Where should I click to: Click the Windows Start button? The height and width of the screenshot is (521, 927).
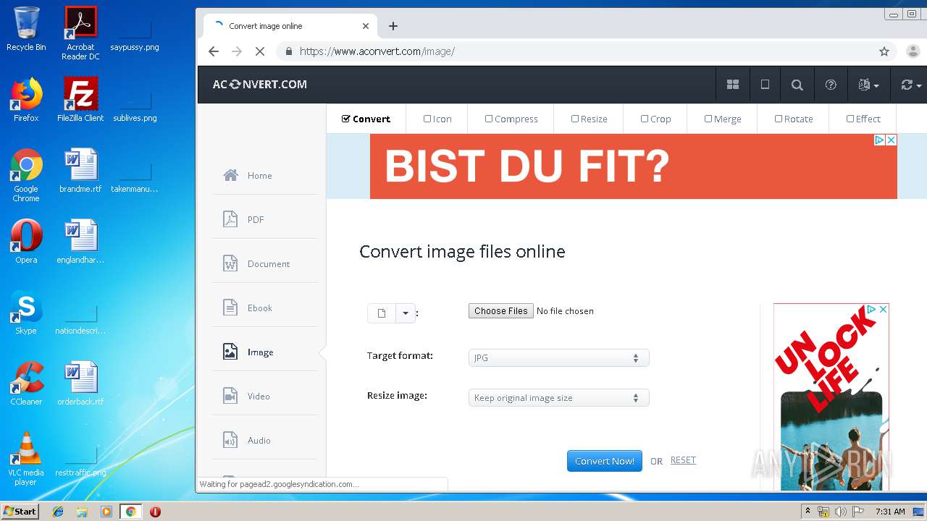pos(20,512)
